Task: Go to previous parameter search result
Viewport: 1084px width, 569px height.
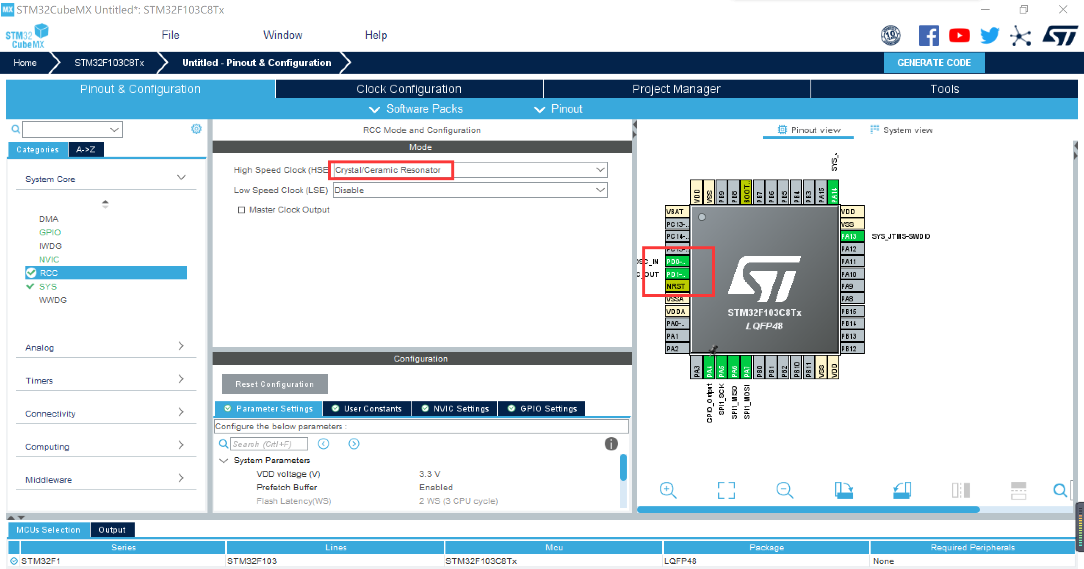Action: click(x=324, y=444)
